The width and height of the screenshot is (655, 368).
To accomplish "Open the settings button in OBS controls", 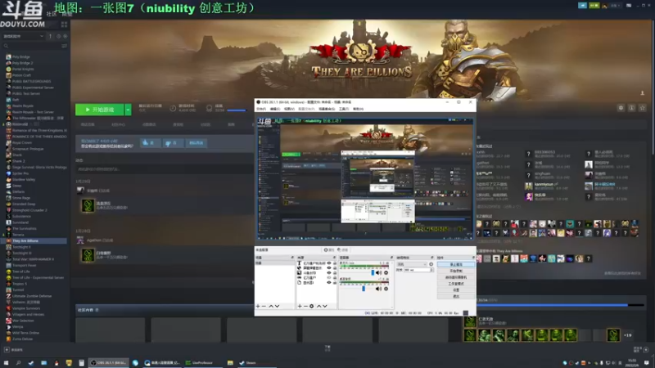I will pos(456,290).
